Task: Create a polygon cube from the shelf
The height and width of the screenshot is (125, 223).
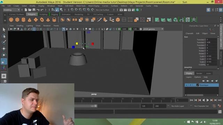Action: (x=17, y=20)
